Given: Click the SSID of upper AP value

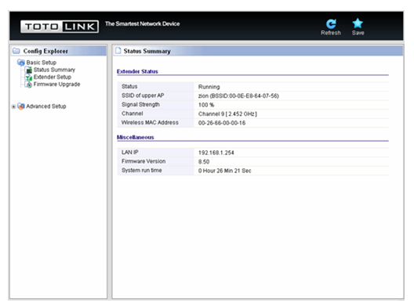Looking at the screenshot, I should 238,96.
